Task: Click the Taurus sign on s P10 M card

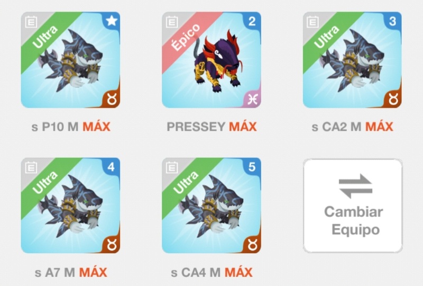Action: click(112, 100)
